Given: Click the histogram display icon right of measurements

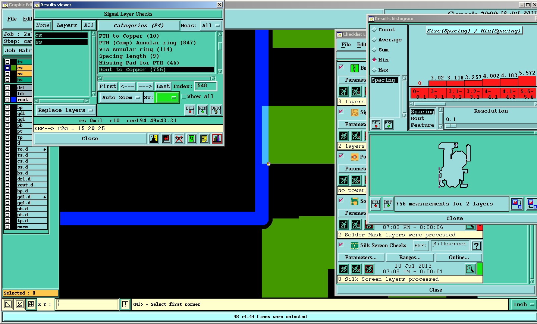Looking at the screenshot, I should click(517, 204).
